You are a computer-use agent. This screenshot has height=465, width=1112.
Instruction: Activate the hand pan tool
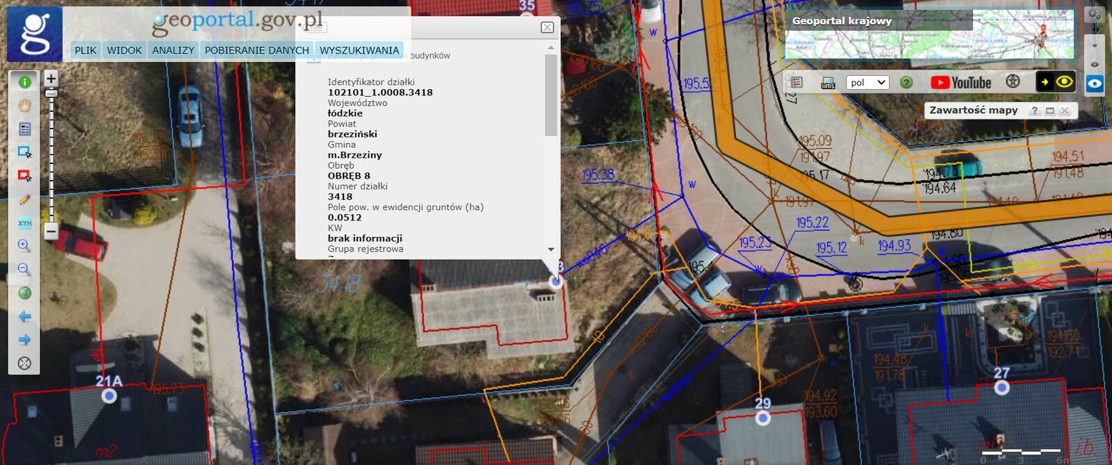click(x=25, y=106)
